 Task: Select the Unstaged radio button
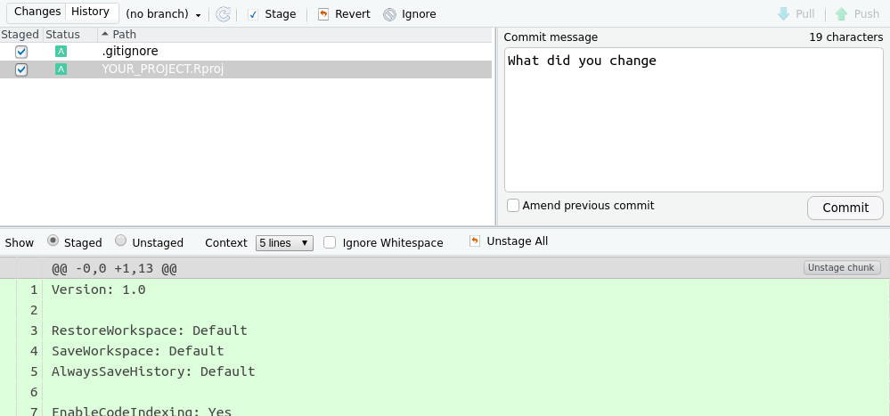121,241
